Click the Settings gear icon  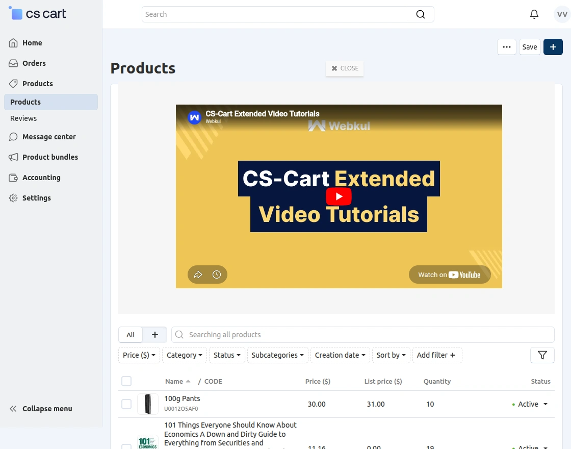tap(13, 198)
